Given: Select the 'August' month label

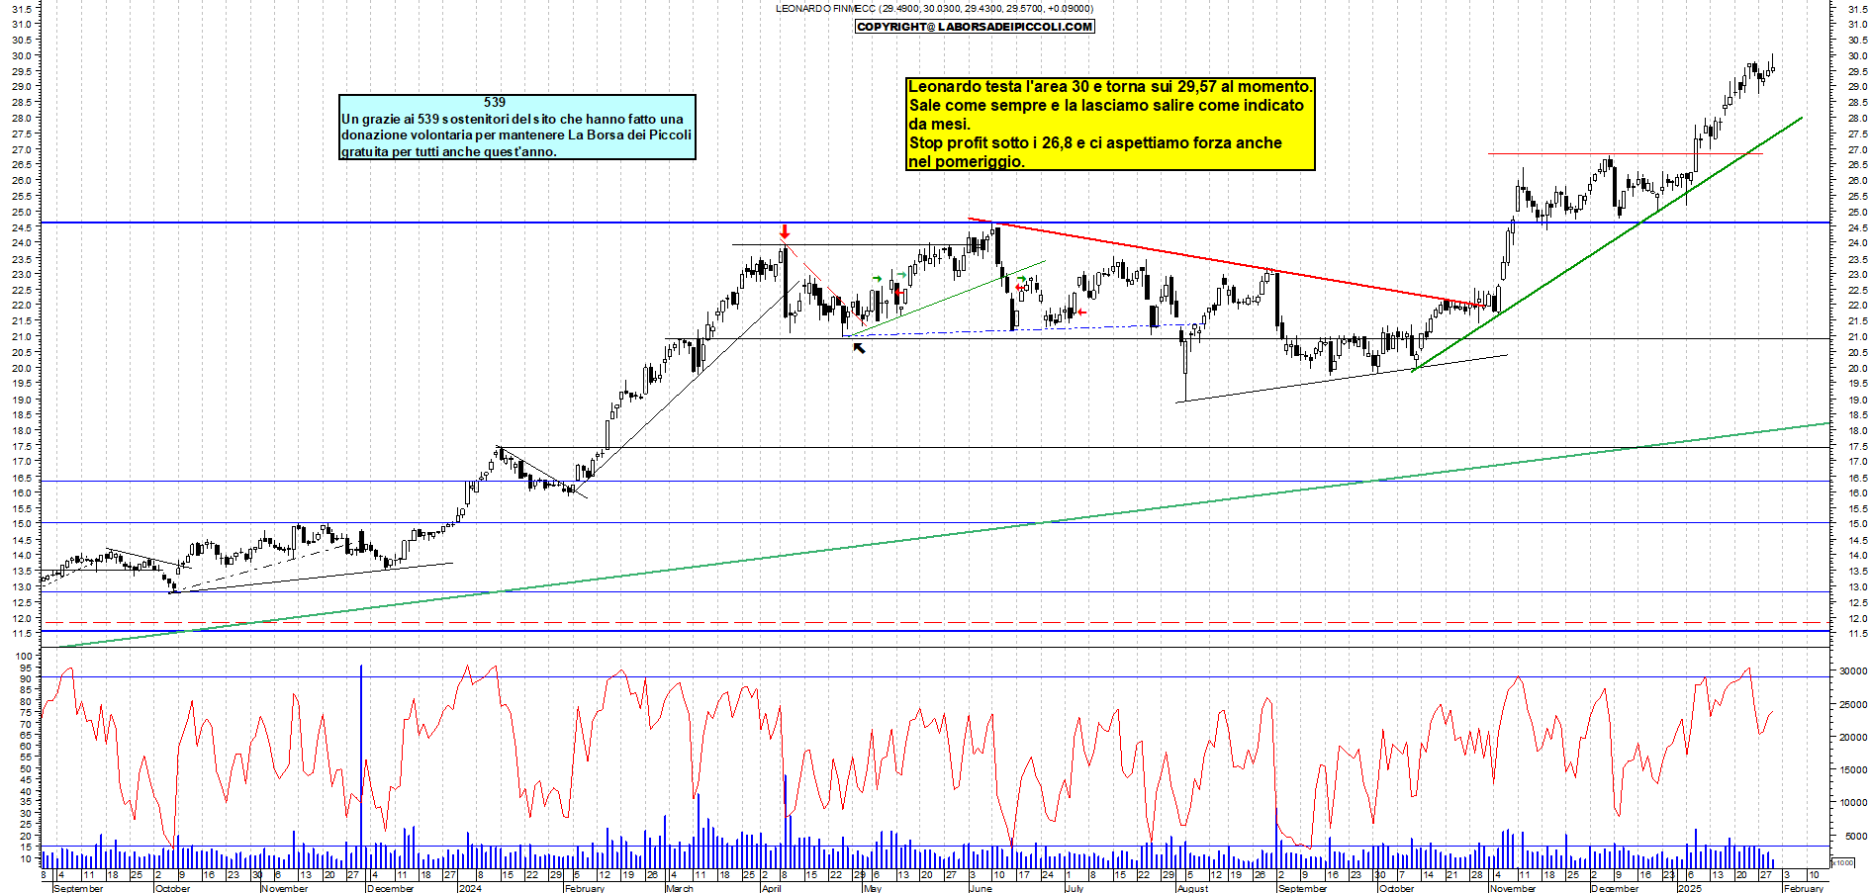Looking at the screenshot, I should point(1192,888).
